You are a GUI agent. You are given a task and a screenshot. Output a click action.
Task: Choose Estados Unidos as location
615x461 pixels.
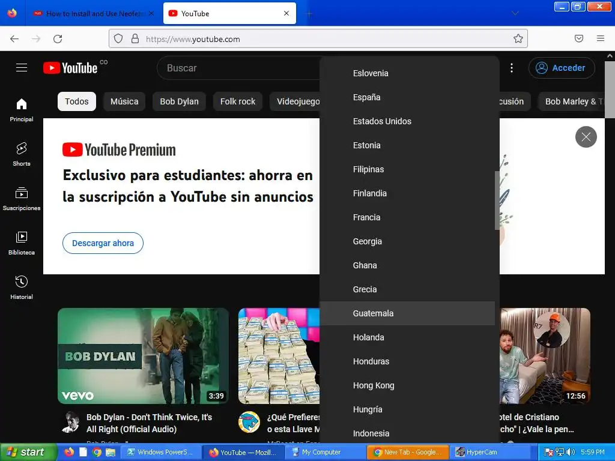407,121
